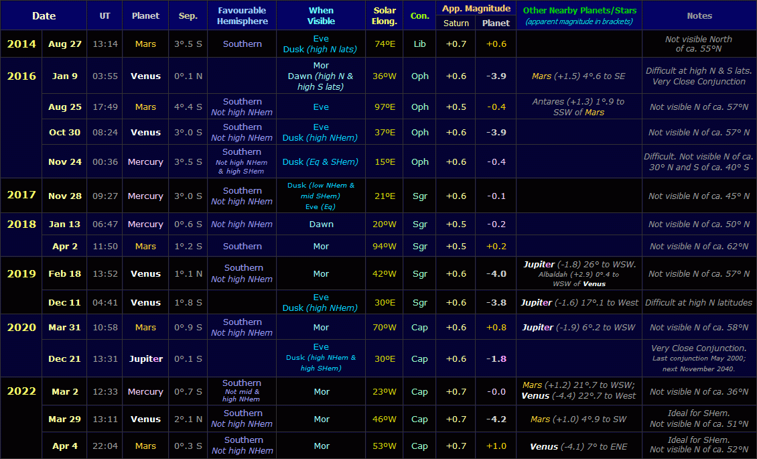
Task: Select the "Solar Elong." column header
Action: (x=385, y=15)
